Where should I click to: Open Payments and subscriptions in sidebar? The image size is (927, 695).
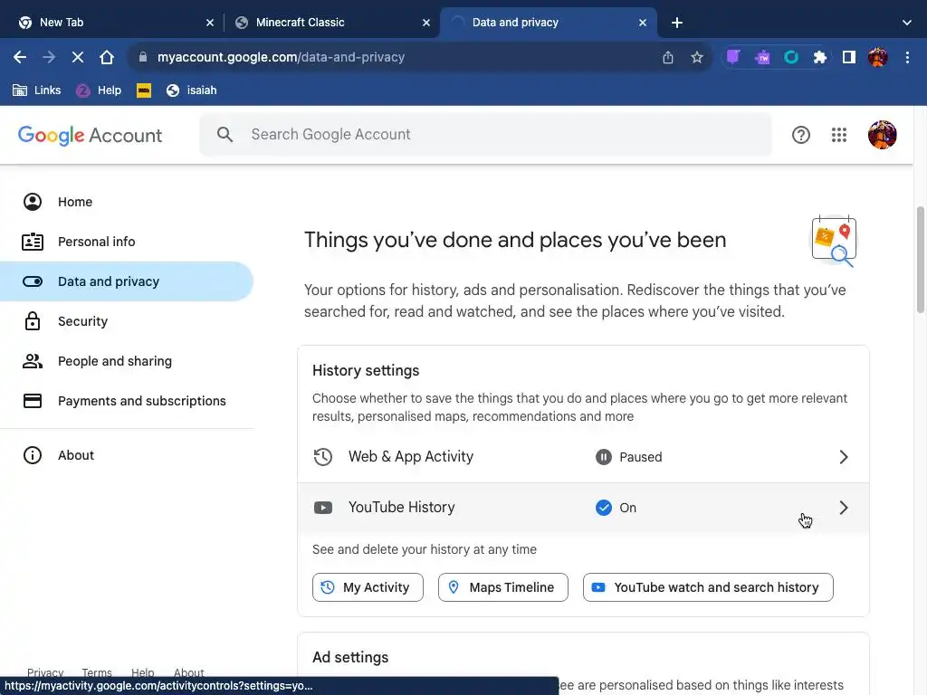click(x=127, y=401)
